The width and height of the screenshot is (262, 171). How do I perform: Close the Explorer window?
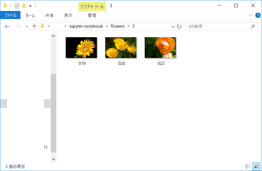click(x=253, y=5)
